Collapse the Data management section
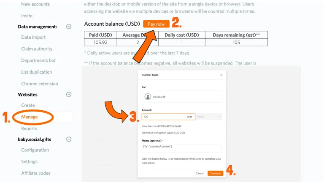Image resolution: width=324 pixels, height=182 pixels. (x=69, y=27)
